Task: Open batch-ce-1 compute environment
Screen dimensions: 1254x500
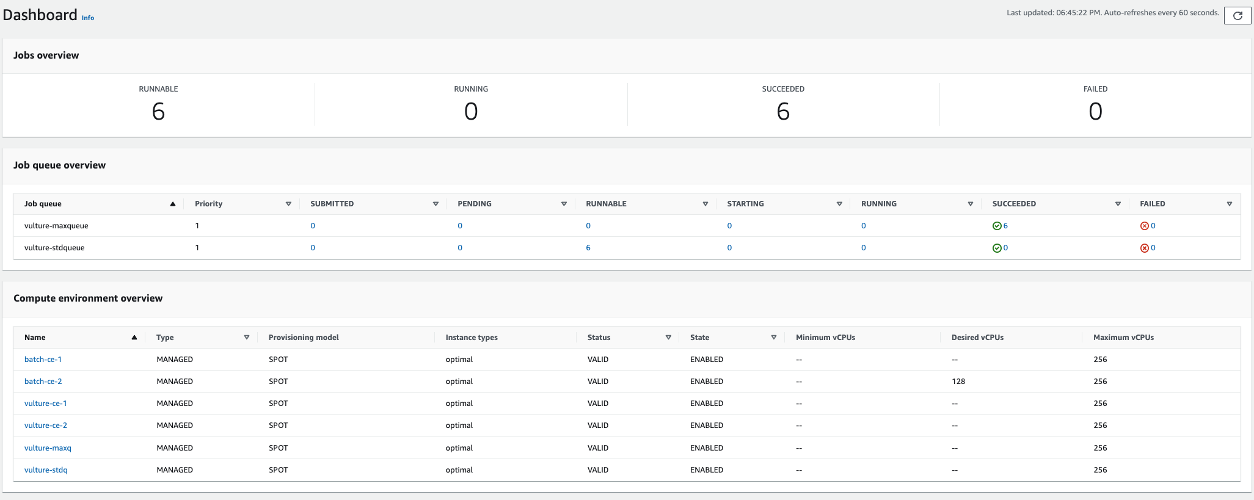Action: [x=43, y=360]
